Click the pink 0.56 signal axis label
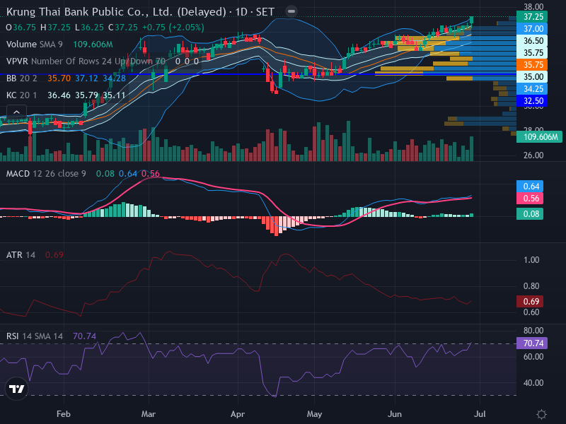This screenshot has width=566, height=424. (x=530, y=199)
